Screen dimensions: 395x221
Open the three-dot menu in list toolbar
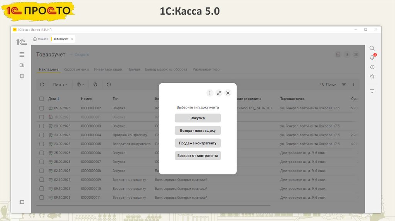tap(354, 84)
